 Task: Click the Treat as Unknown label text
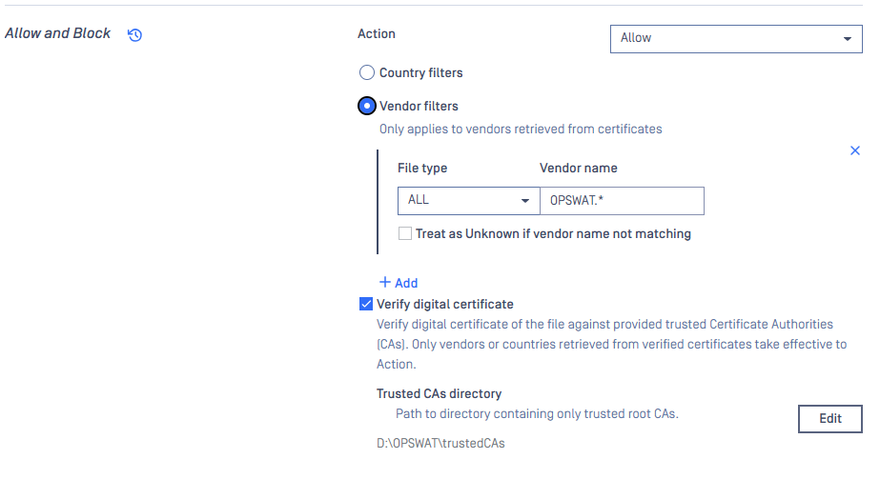pos(553,233)
